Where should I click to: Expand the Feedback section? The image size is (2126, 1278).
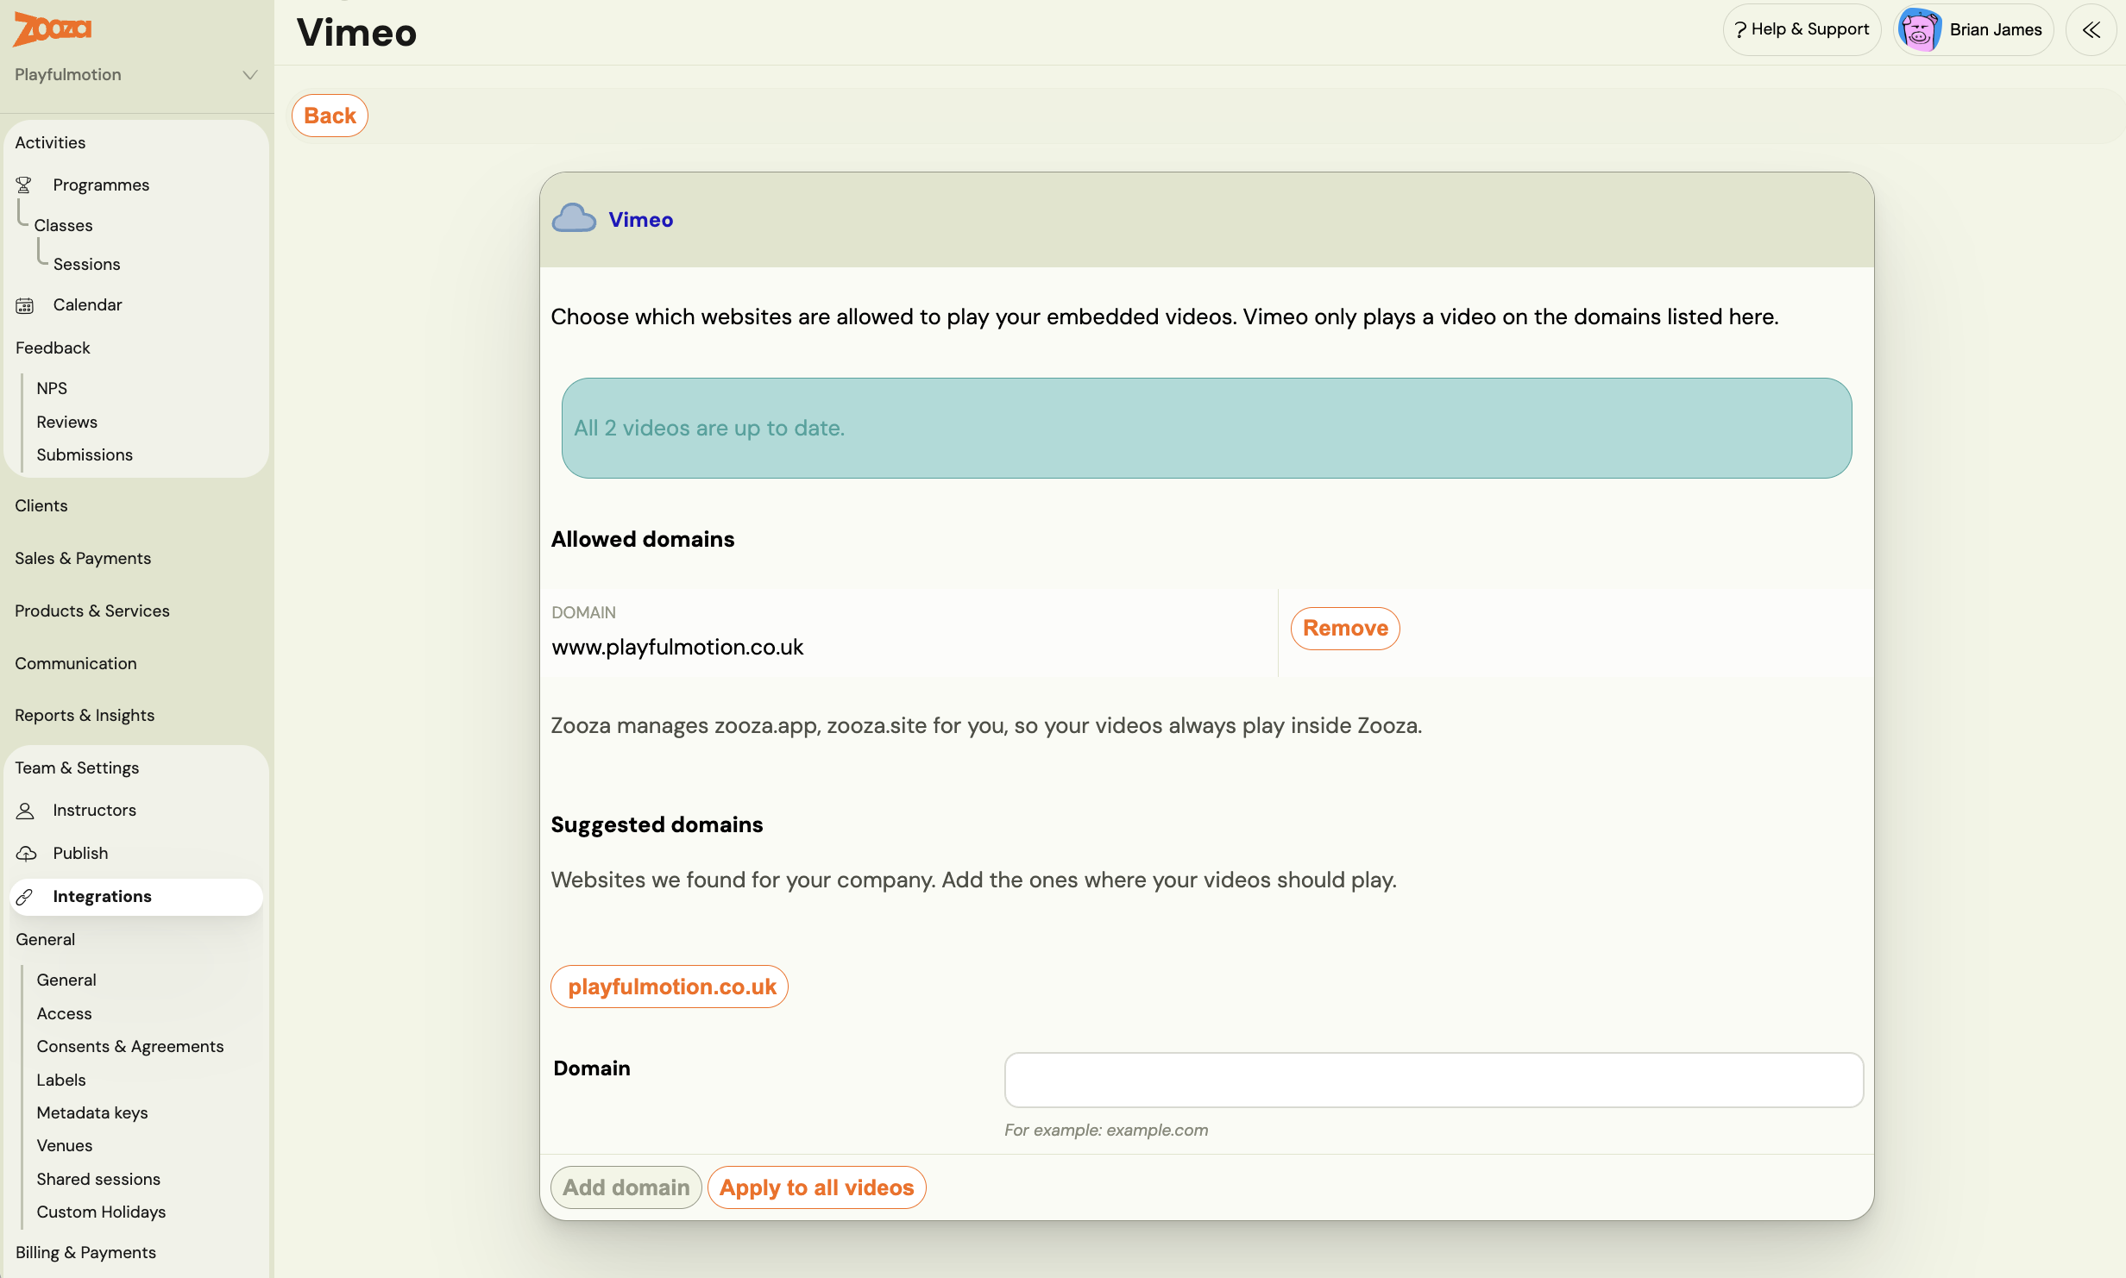click(x=53, y=348)
